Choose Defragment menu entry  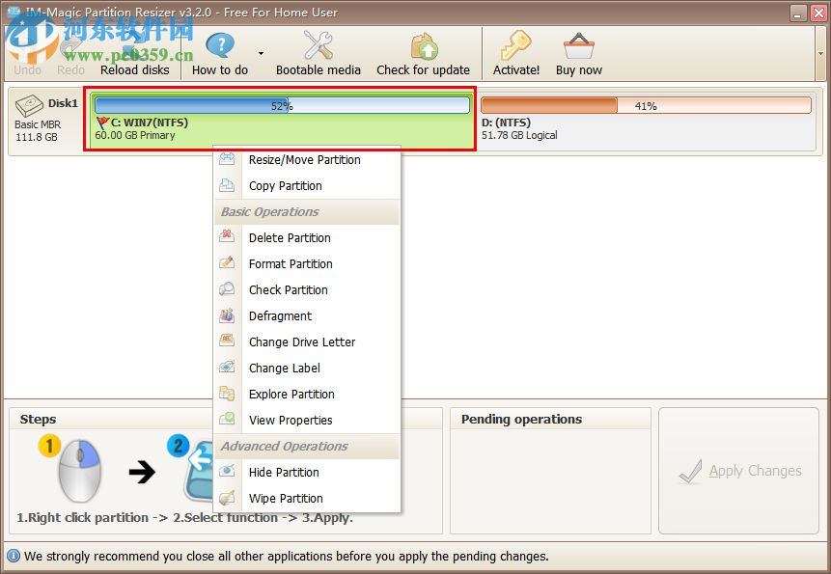click(307, 315)
